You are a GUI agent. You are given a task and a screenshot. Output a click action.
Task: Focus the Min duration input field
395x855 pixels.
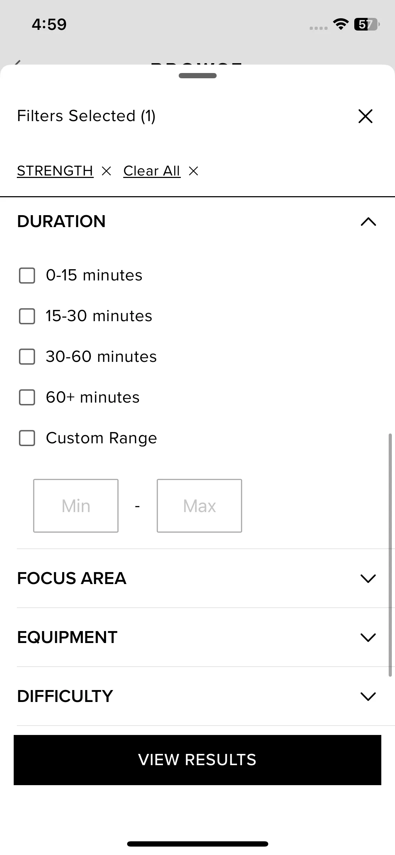76,506
